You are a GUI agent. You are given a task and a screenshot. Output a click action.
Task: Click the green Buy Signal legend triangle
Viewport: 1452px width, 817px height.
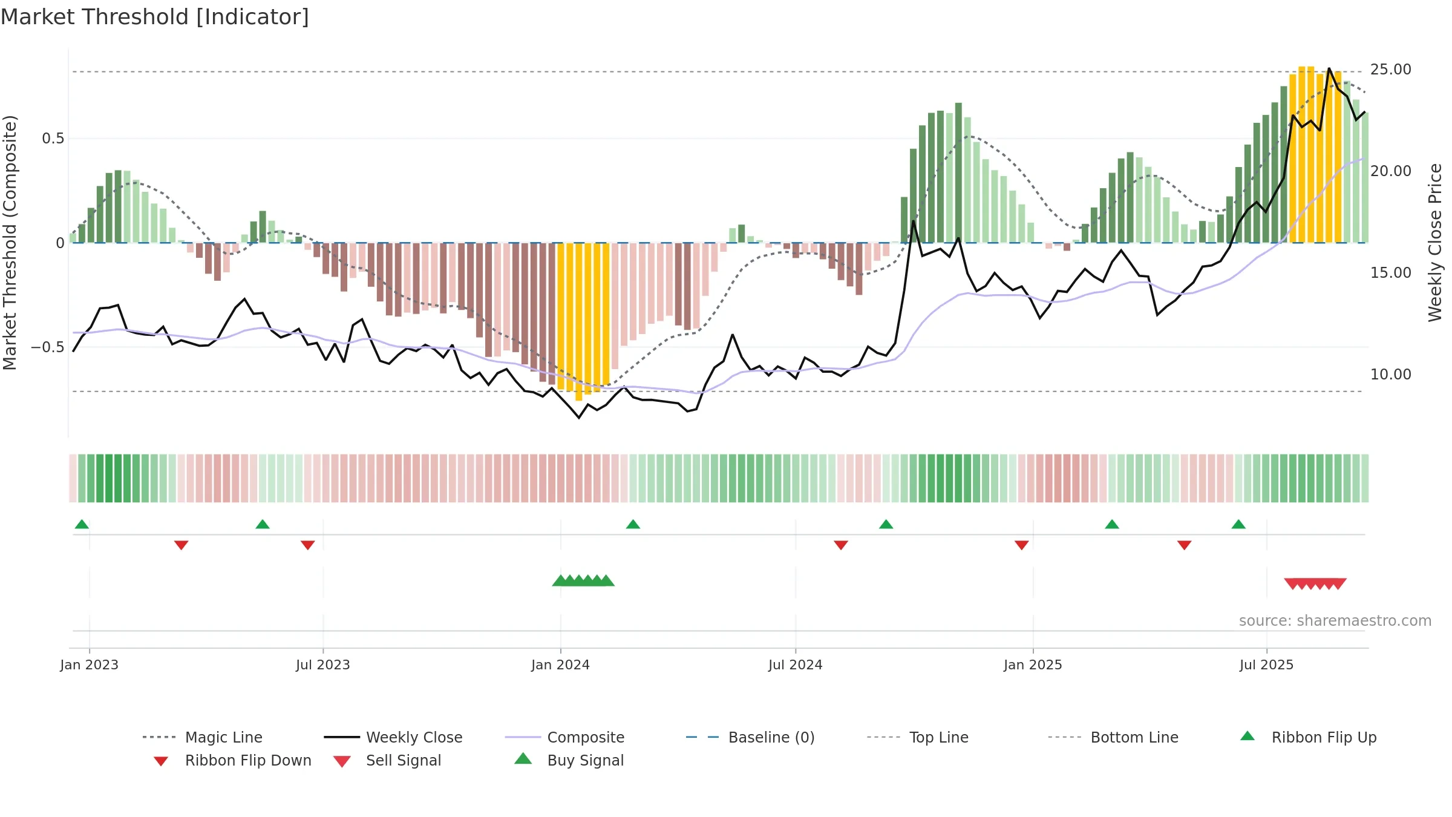[523, 758]
